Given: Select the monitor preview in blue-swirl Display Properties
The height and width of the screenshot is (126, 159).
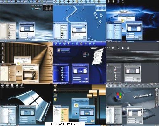Looking at the screenshot, I should 79,29.
